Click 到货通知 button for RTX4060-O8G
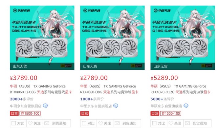 (x=127, y=123)
